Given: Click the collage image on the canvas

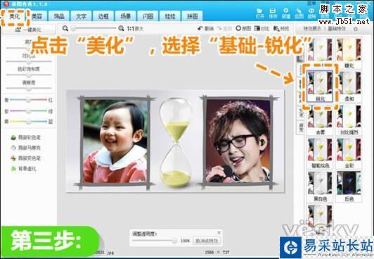Looking at the screenshot, I should [175, 141].
